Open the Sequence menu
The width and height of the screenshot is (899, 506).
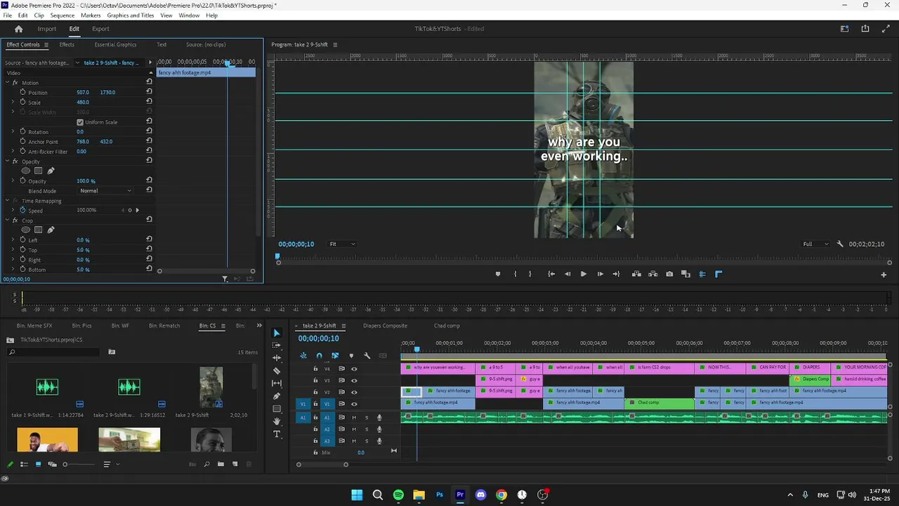63,15
